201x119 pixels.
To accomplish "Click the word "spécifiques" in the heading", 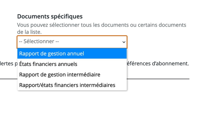I will coord(67,17).
